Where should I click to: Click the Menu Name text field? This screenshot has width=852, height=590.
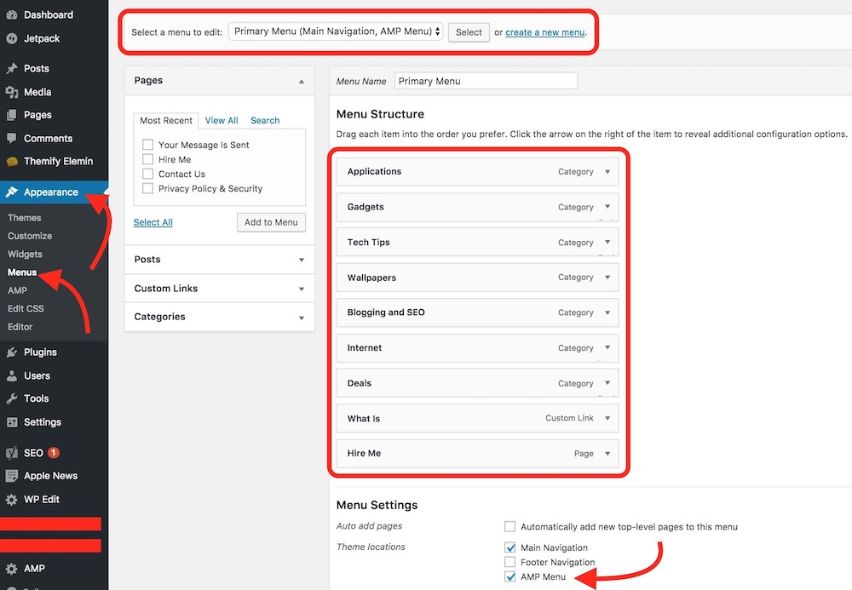coord(486,81)
